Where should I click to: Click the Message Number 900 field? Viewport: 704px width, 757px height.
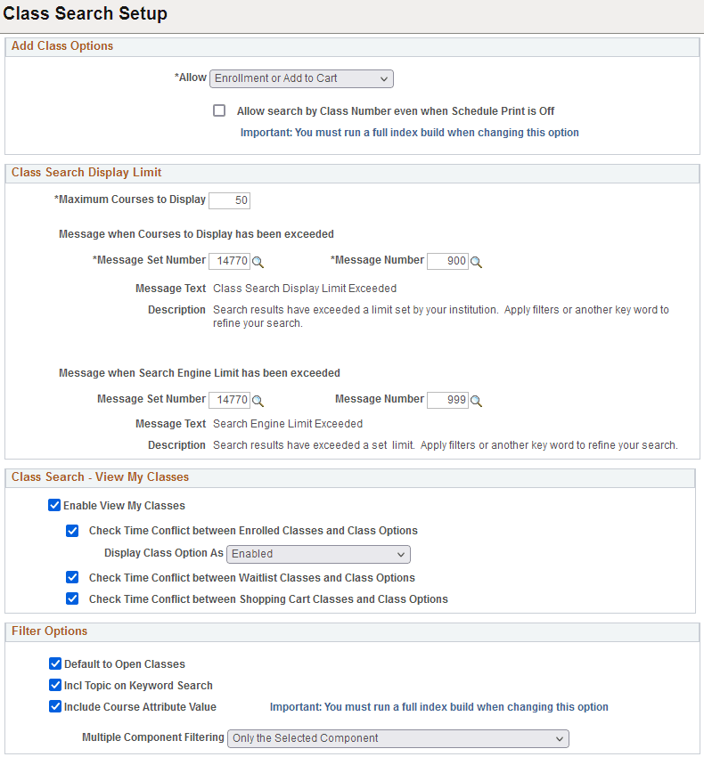pos(447,261)
